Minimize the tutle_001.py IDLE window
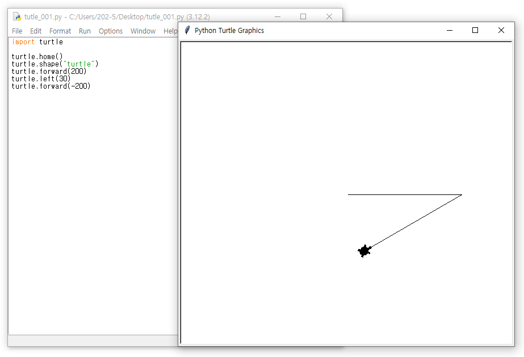Image resolution: width=524 pixels, height=357 pixels. click(x=278, y=16)
